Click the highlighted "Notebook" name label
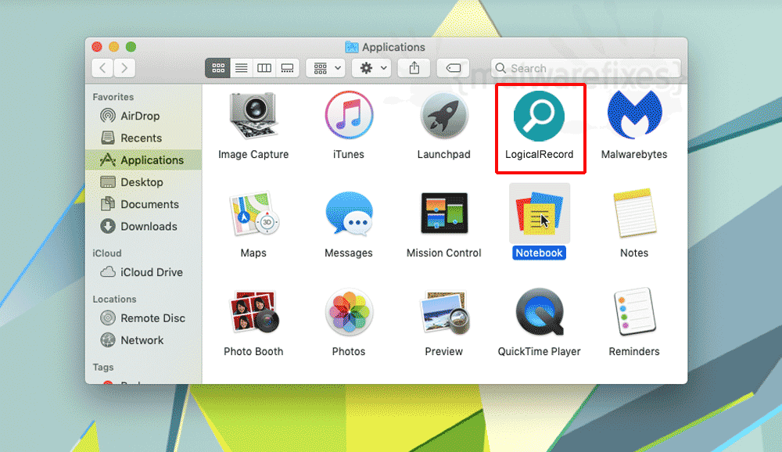The width and height of the screenshot is (782, 452). click(x=539, y=253)
